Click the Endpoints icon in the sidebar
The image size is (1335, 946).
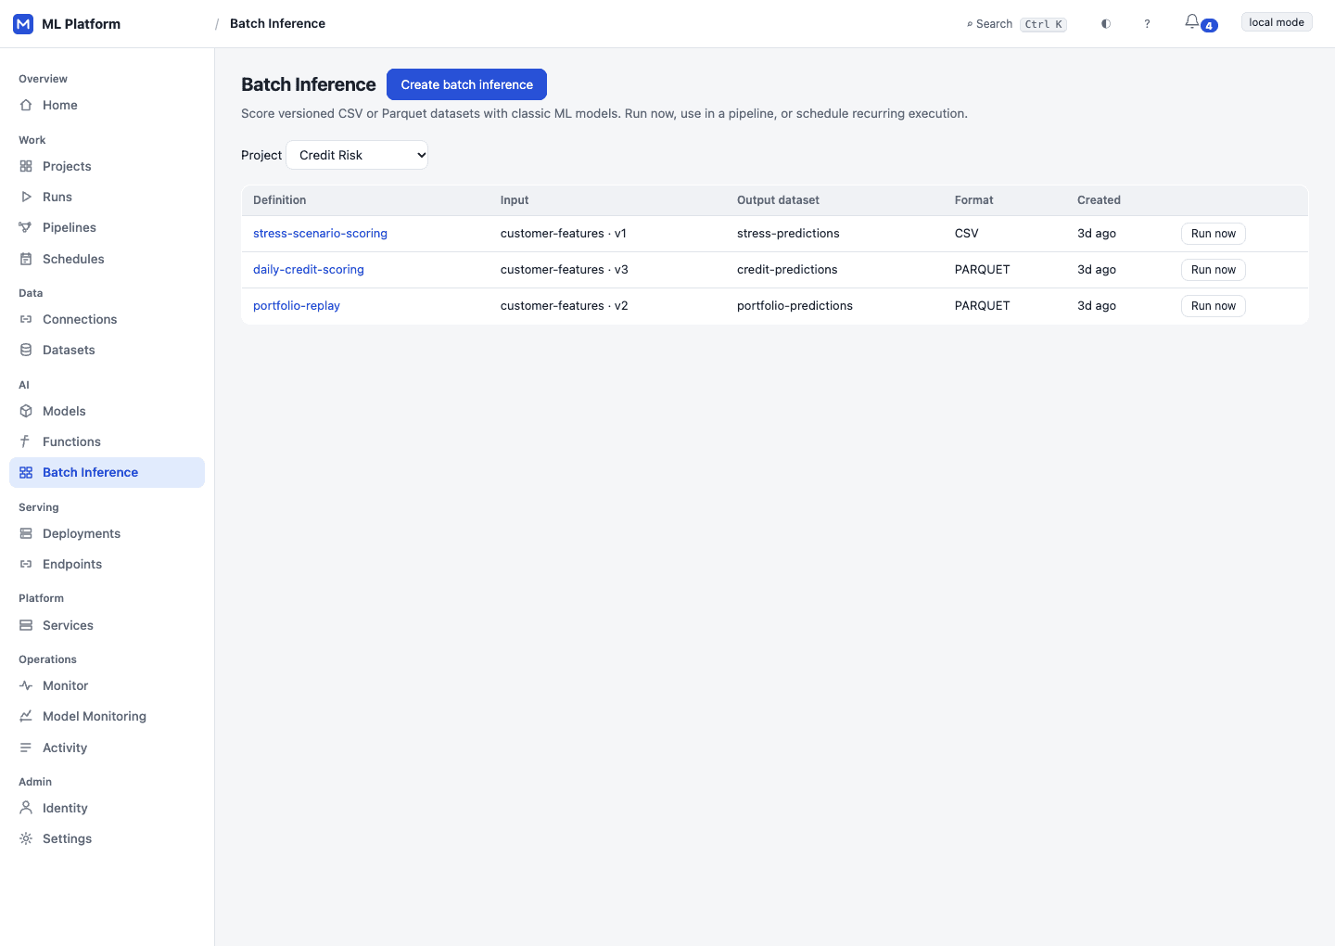point(26,564)
